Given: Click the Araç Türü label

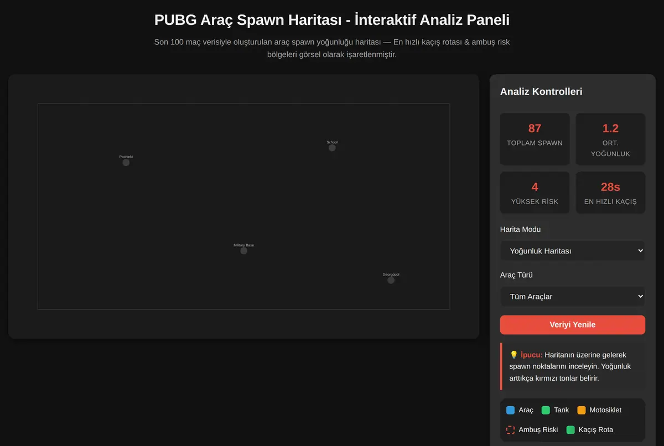Looking at the screenshot, I should [516, 275].
